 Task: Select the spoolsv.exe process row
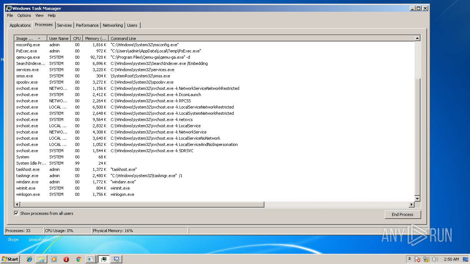[x=214, y=82]
